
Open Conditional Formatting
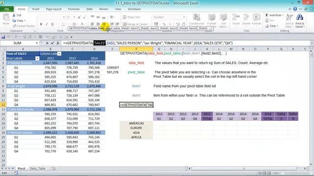pyautogui.click(x=196, y=20)
